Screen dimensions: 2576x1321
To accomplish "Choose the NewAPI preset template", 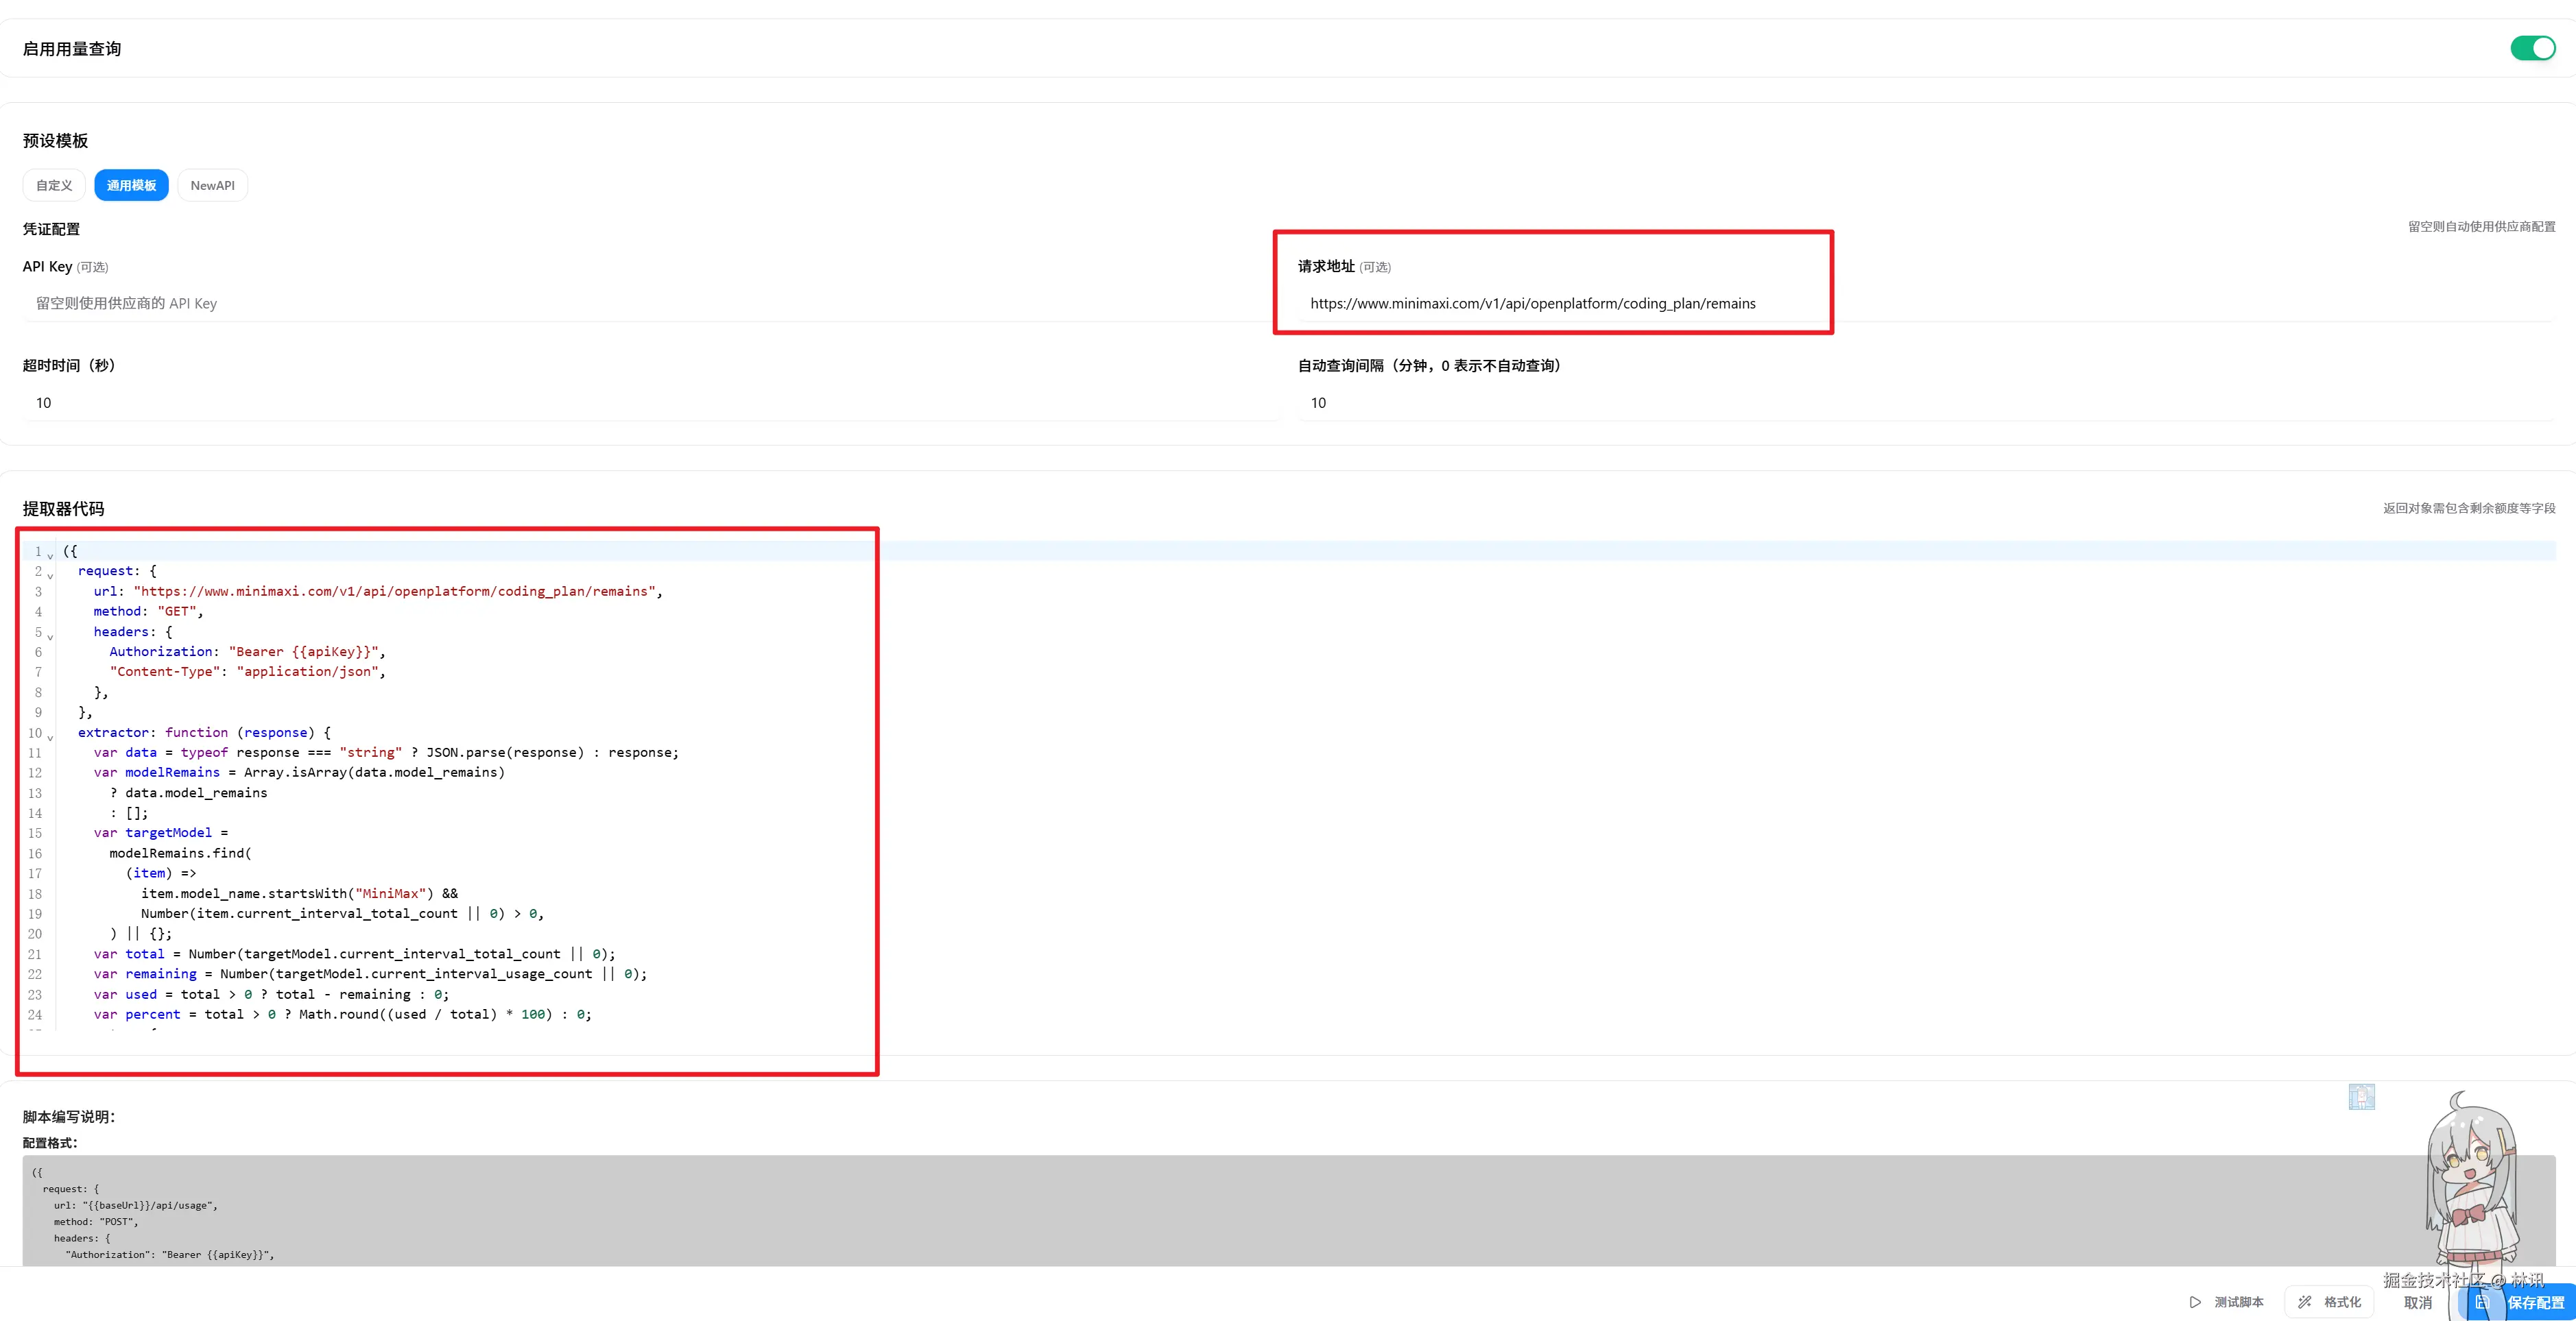I will click(x=212, y=186).
